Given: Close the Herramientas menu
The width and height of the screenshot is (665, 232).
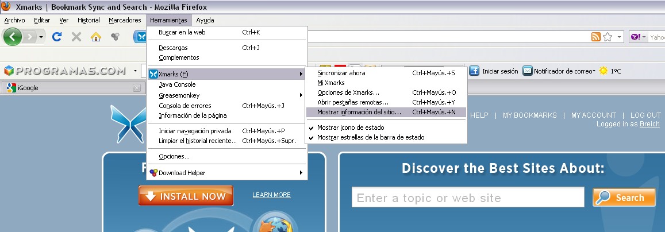Looking at the screenshot, I should click(x=168, y=20).
